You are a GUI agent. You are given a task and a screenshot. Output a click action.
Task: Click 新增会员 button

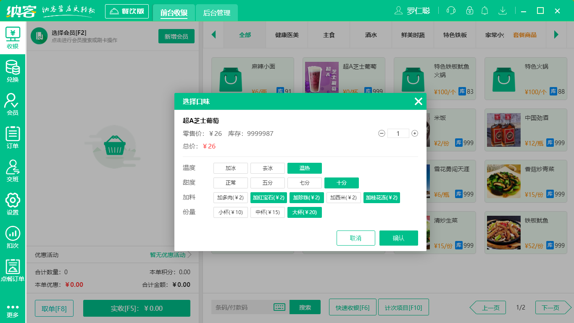(x=176, y=36)
